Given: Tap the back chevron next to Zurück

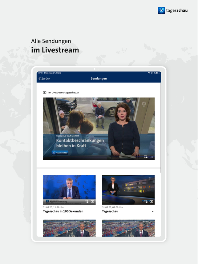Looking at the screenshot, I should [40, 78].
